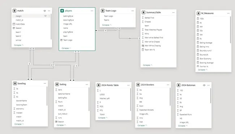The image size is (235, 134).
Task: Click the bowling table header icon
Action: pos(15,83)
